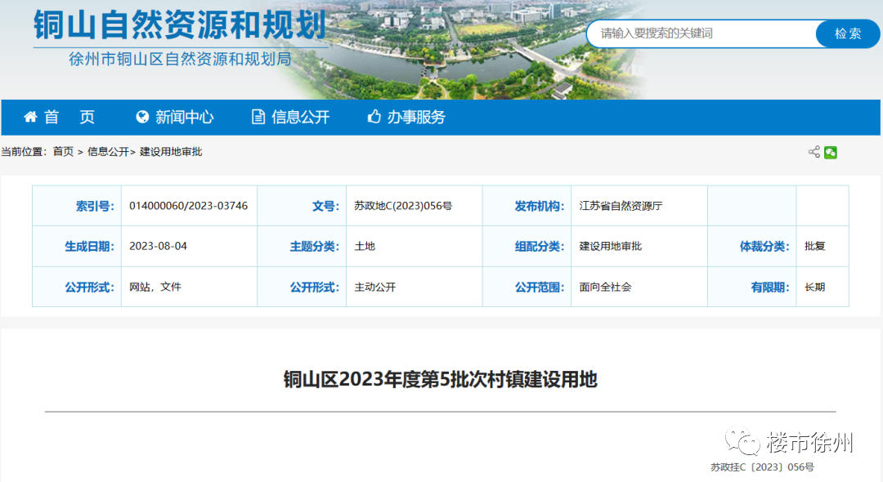Screen dimensions: 883x482
Task: Open the 新闻中心 menu item
Action: point(185,117)
